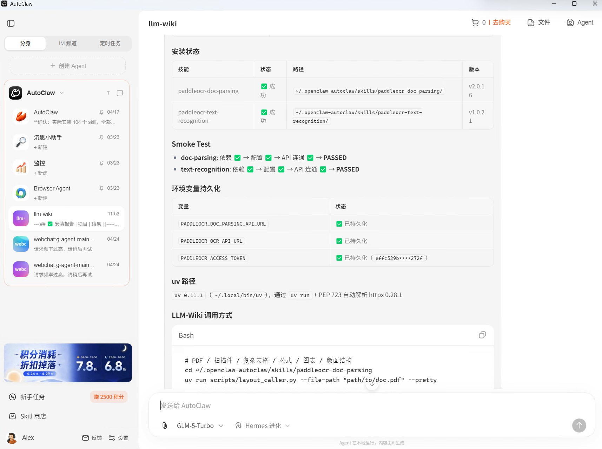
Task: Open the 积分消耗折扣掉落 promo banner
Action: [68, 363]
